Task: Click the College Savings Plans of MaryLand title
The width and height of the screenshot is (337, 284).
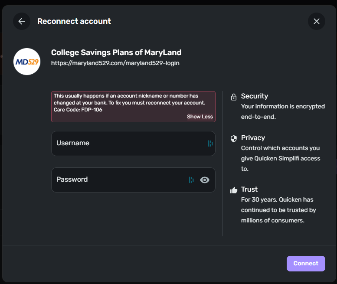Action: click(x=116, y=52)
